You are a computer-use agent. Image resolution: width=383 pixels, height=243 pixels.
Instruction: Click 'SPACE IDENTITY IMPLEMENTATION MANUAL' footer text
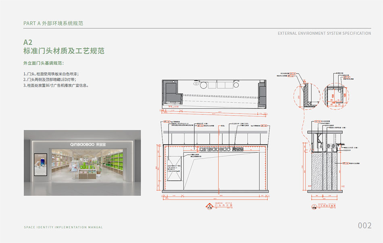(63, 227)
